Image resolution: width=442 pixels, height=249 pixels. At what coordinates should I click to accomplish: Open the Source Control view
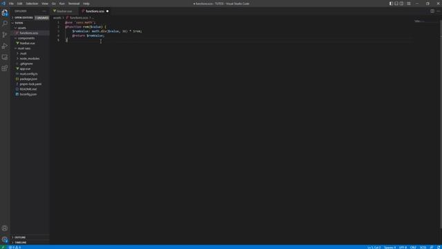coord(5,35)
